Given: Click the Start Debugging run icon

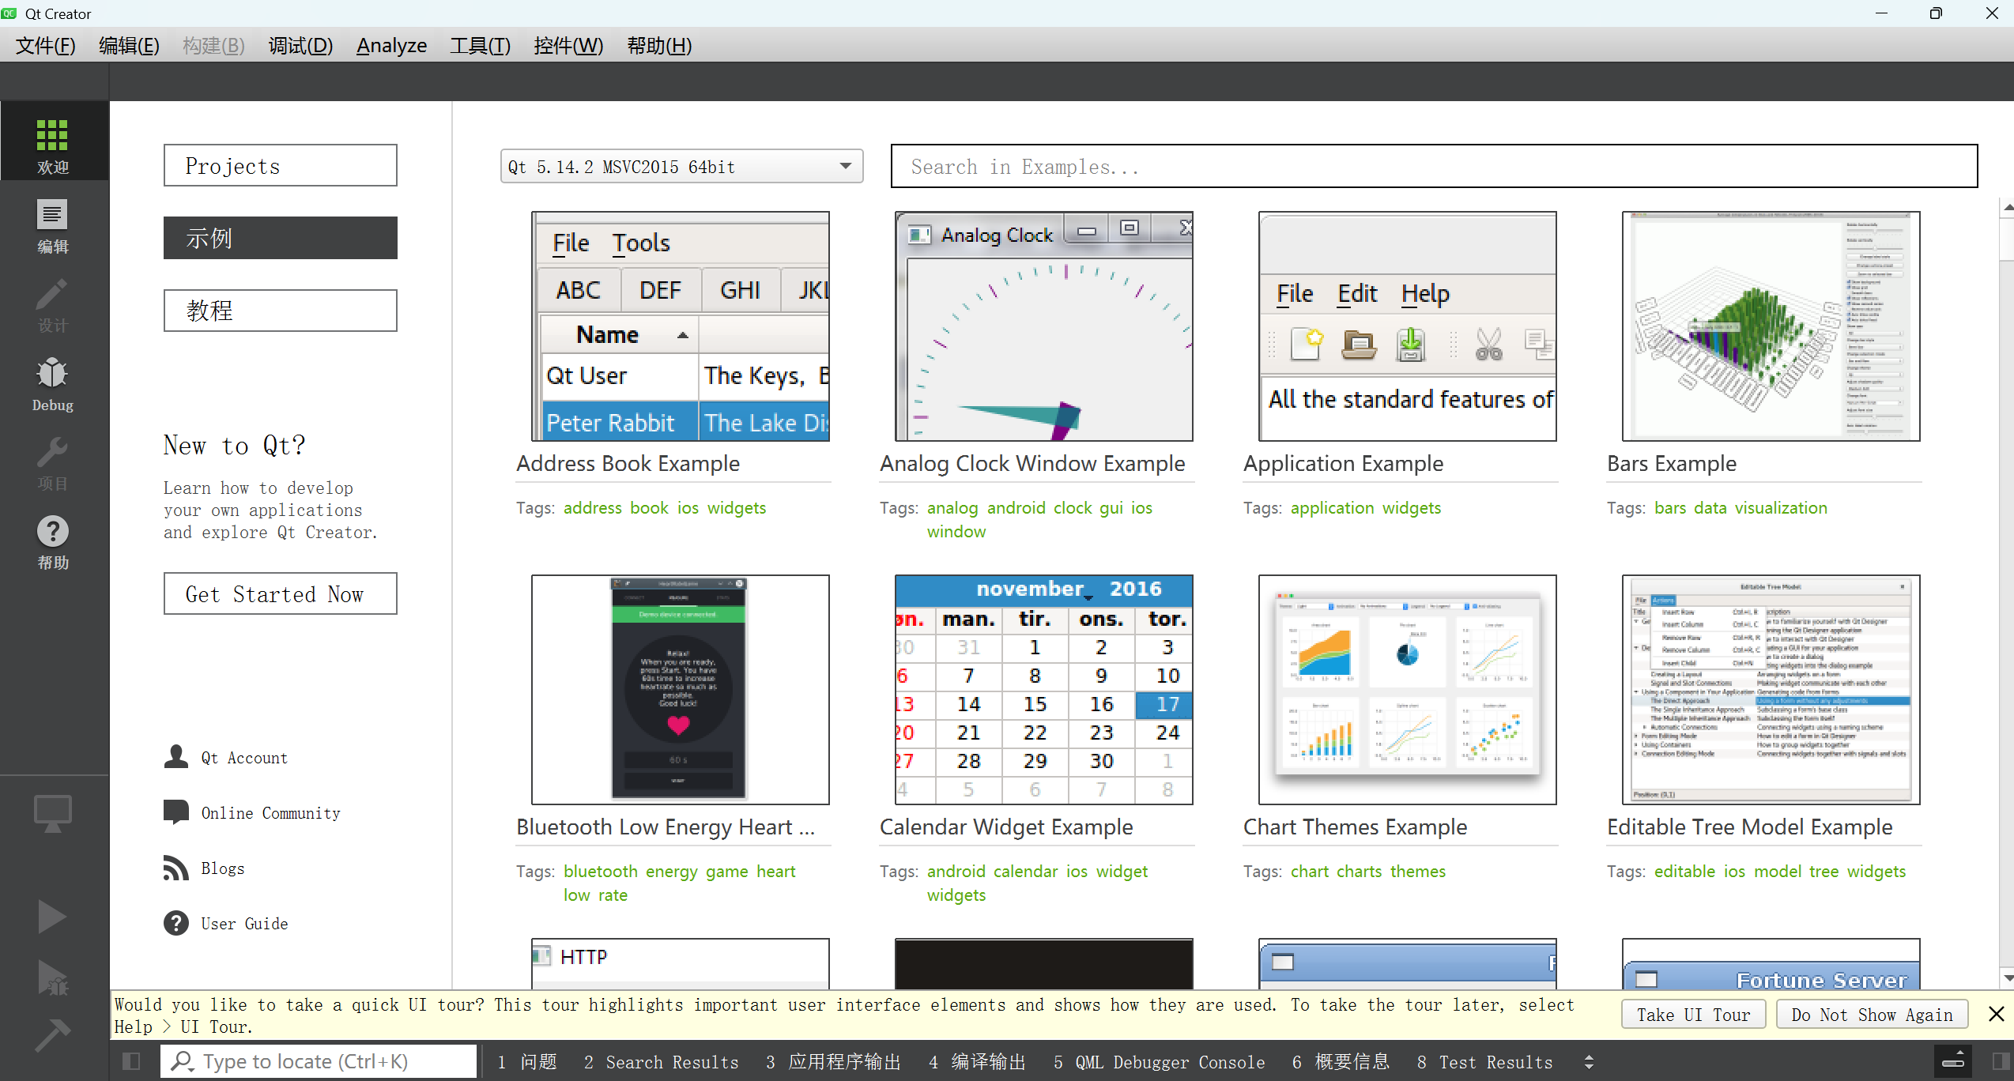Looking at the screenshot, I should tap(52, 978).
